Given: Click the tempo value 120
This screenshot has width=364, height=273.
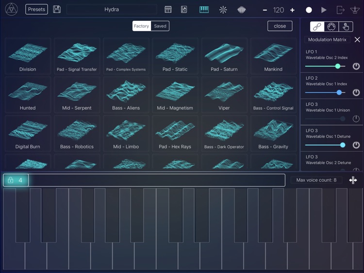Looking at the screenshot, I should (x=279, y=10).
